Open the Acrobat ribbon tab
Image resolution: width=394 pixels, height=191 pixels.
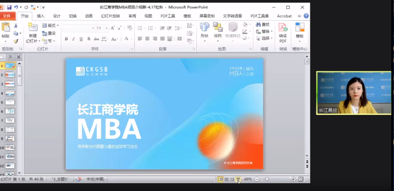[284, 16]
